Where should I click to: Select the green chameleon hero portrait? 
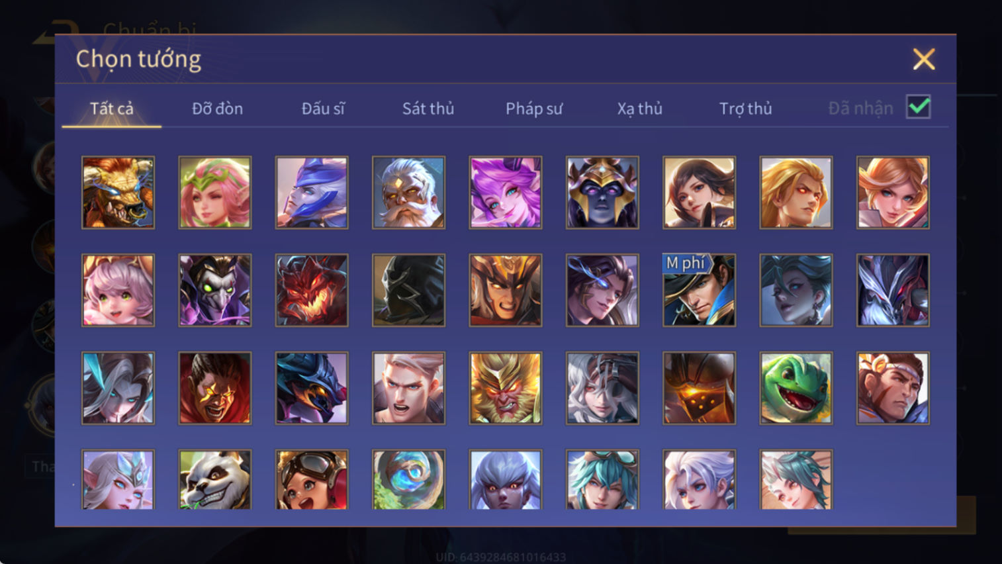(796, 388)
